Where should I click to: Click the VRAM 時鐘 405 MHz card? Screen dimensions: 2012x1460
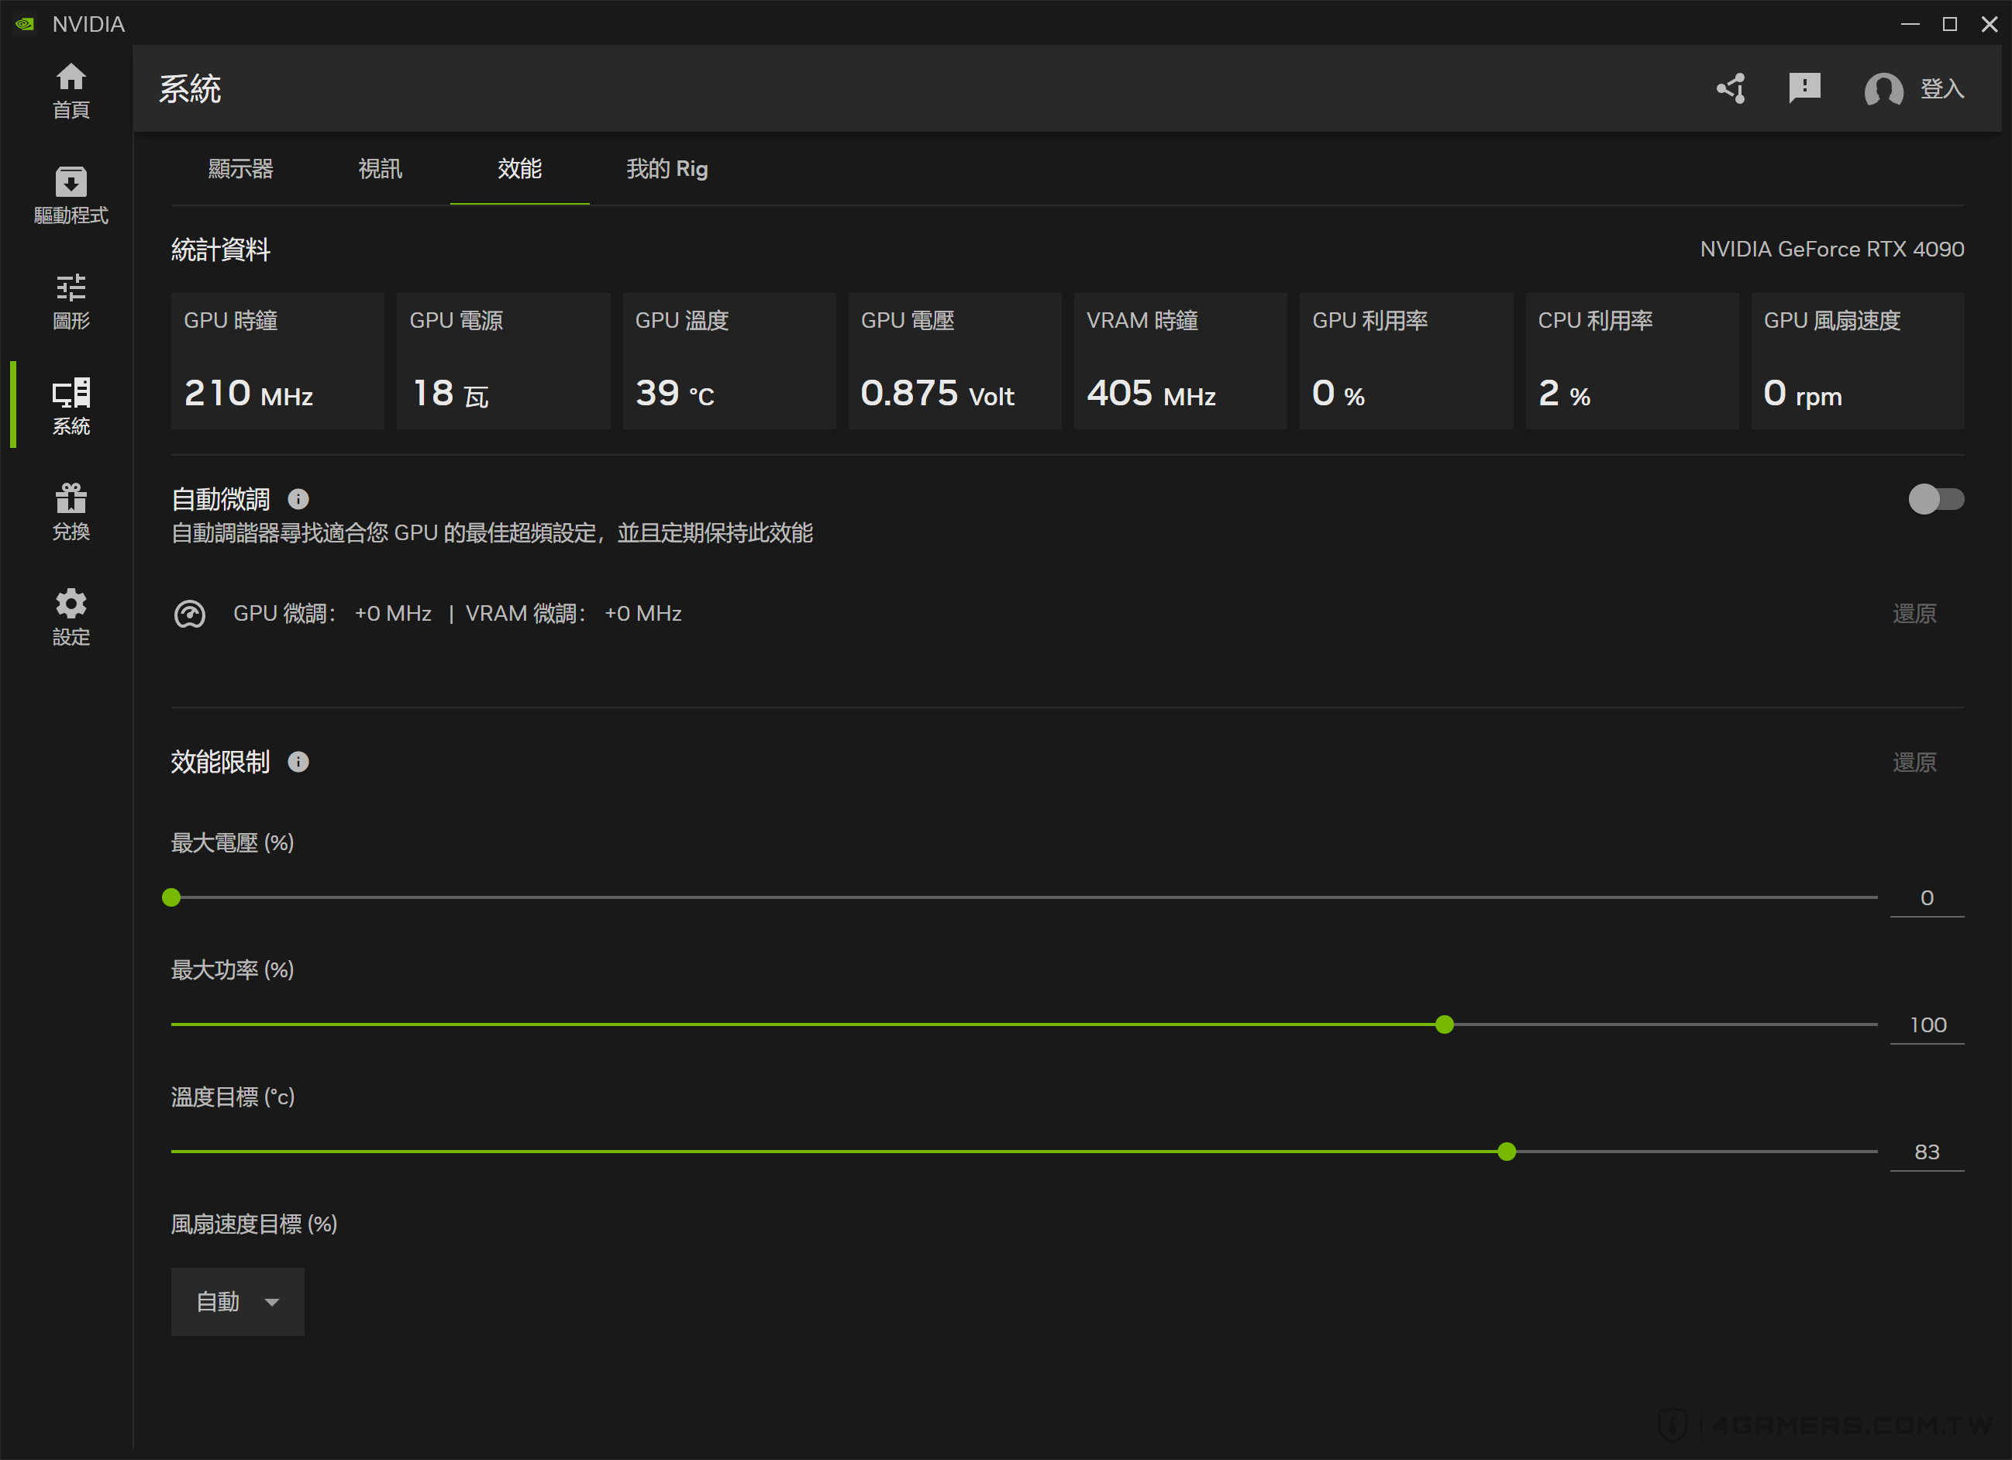[x=1180, y=361]
